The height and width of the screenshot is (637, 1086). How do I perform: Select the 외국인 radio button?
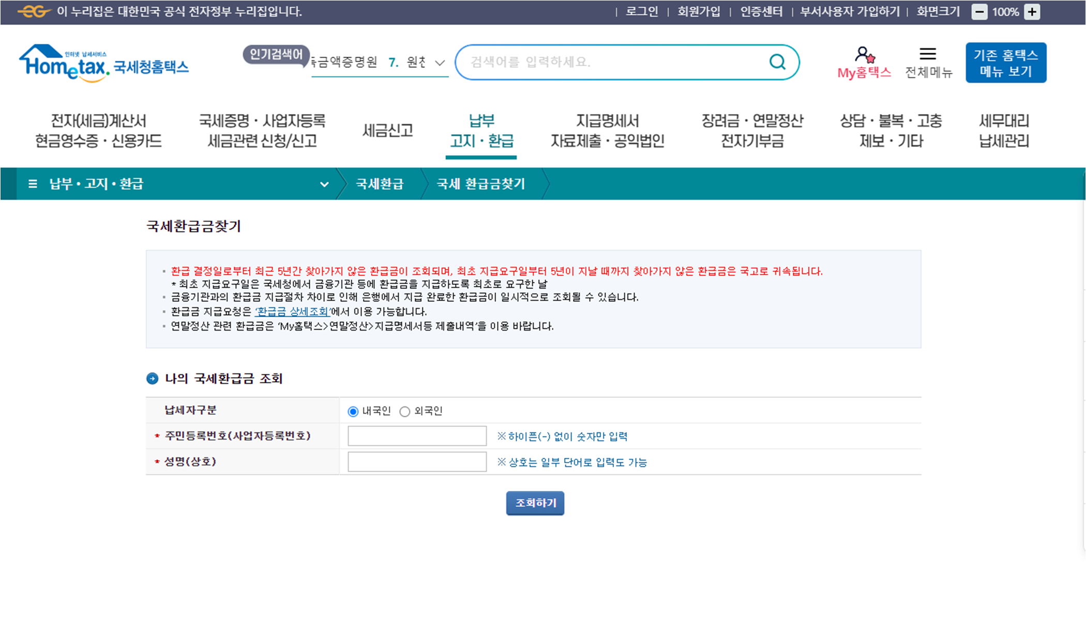point(405,411)
